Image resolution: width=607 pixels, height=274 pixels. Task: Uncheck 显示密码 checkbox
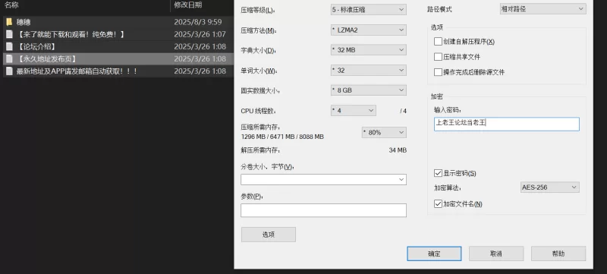pyautogui.click(x=438, y=173)
